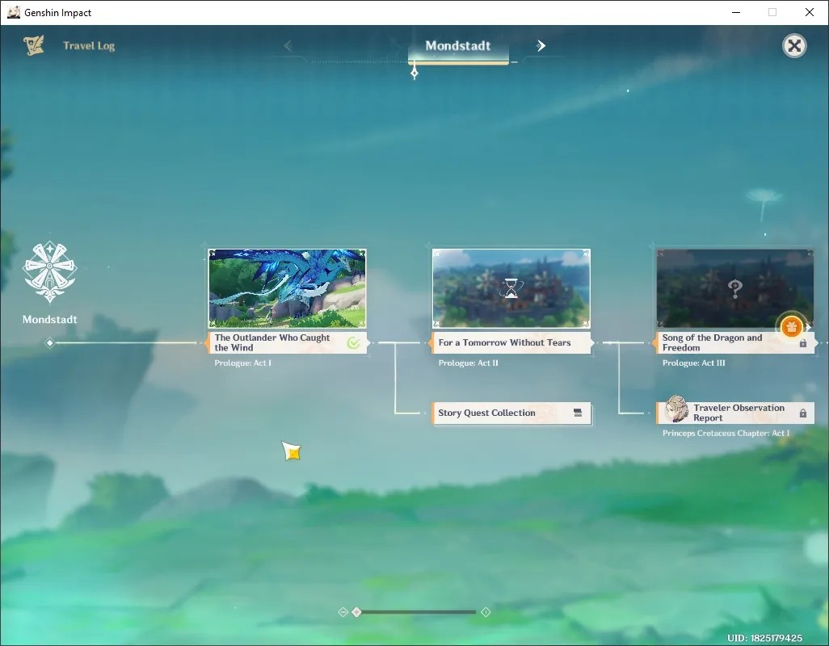
Task: Click the Travel Log scroll icon
Action: click(x=34, y=45)
